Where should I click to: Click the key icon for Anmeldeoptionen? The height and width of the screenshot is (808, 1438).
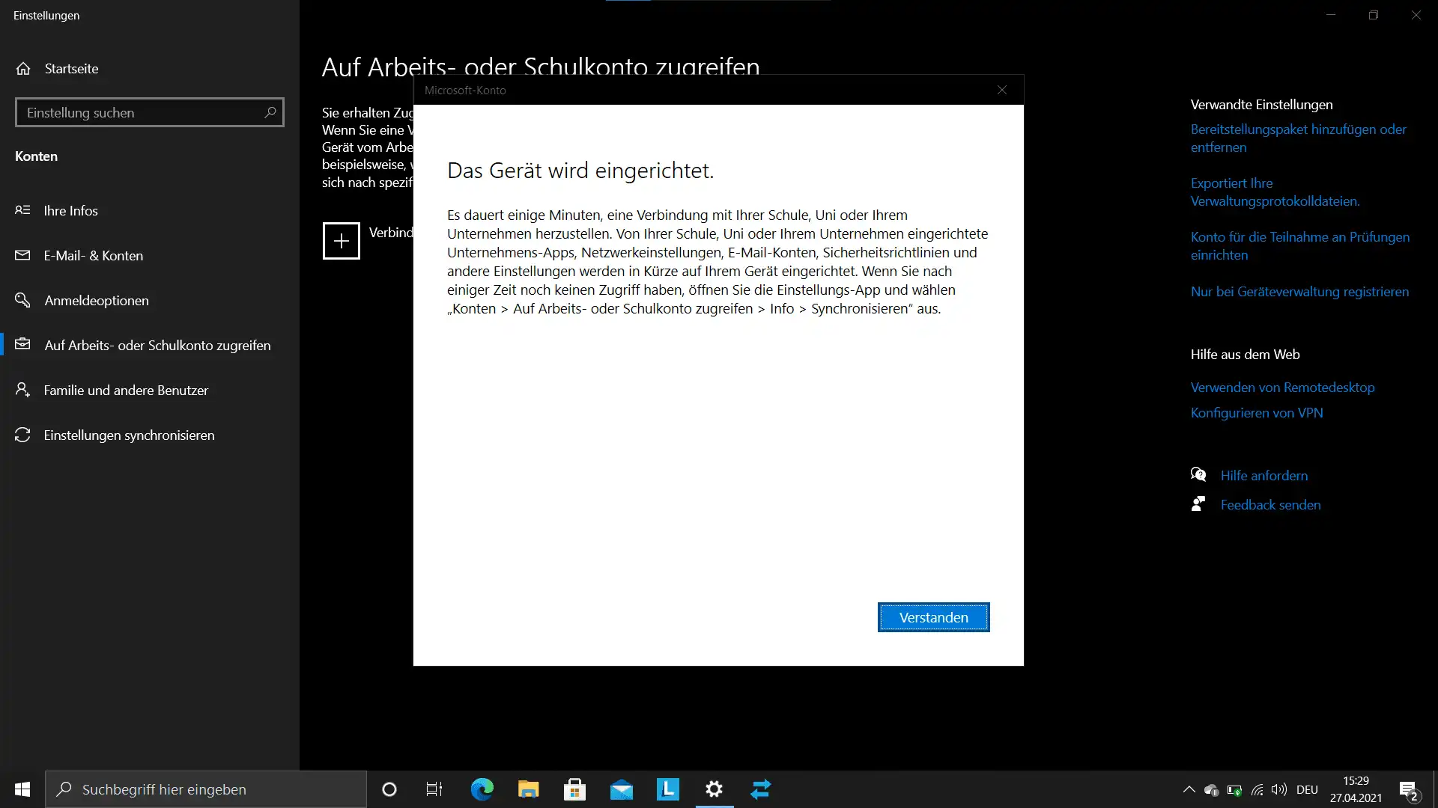pos(22,300)
